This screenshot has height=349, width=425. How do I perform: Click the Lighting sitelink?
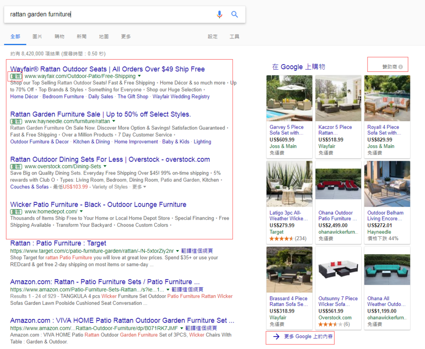click(202, 142)
